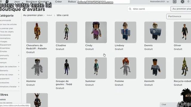This screenshot has height=107, width=191.
Task: Click the Summer item title
Action: point(90,81)
